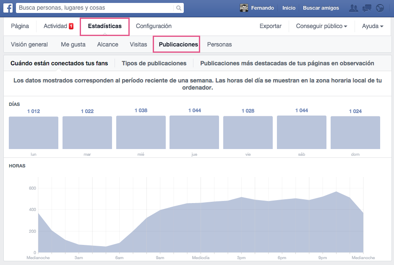The image size is (394, 265).
Task: Click the search magnifier icon
Action: coord(179,8)
